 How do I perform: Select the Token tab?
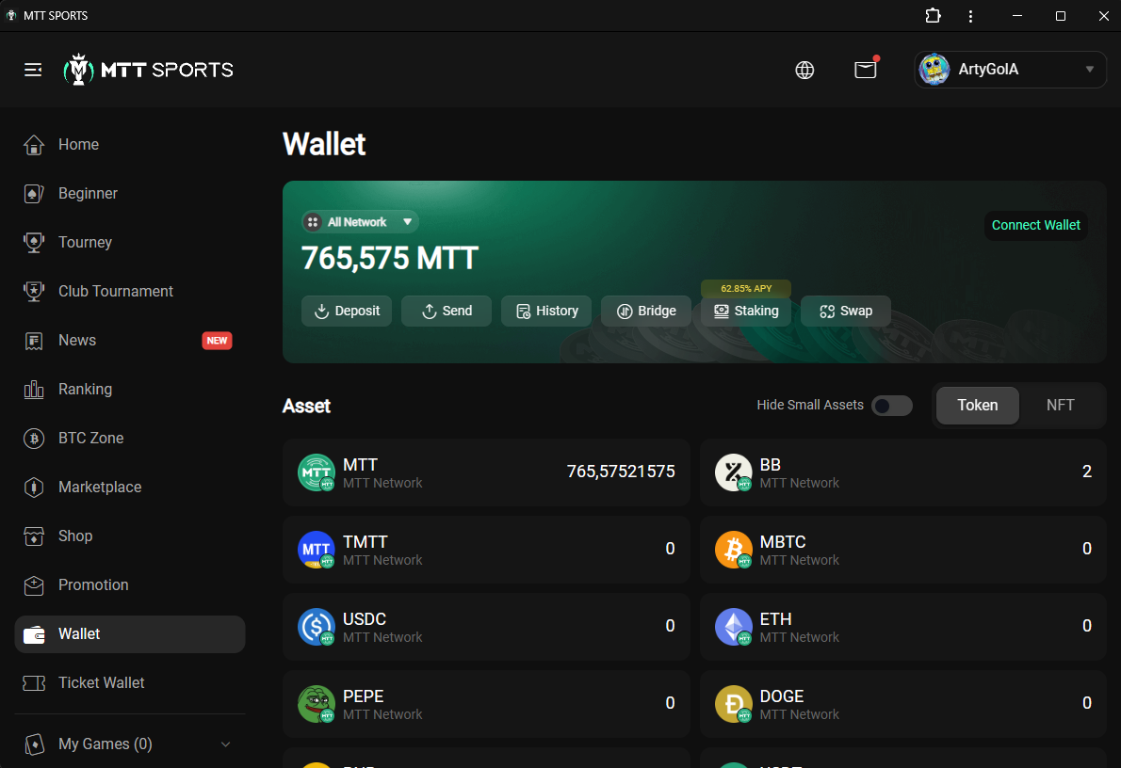(977, 405)
